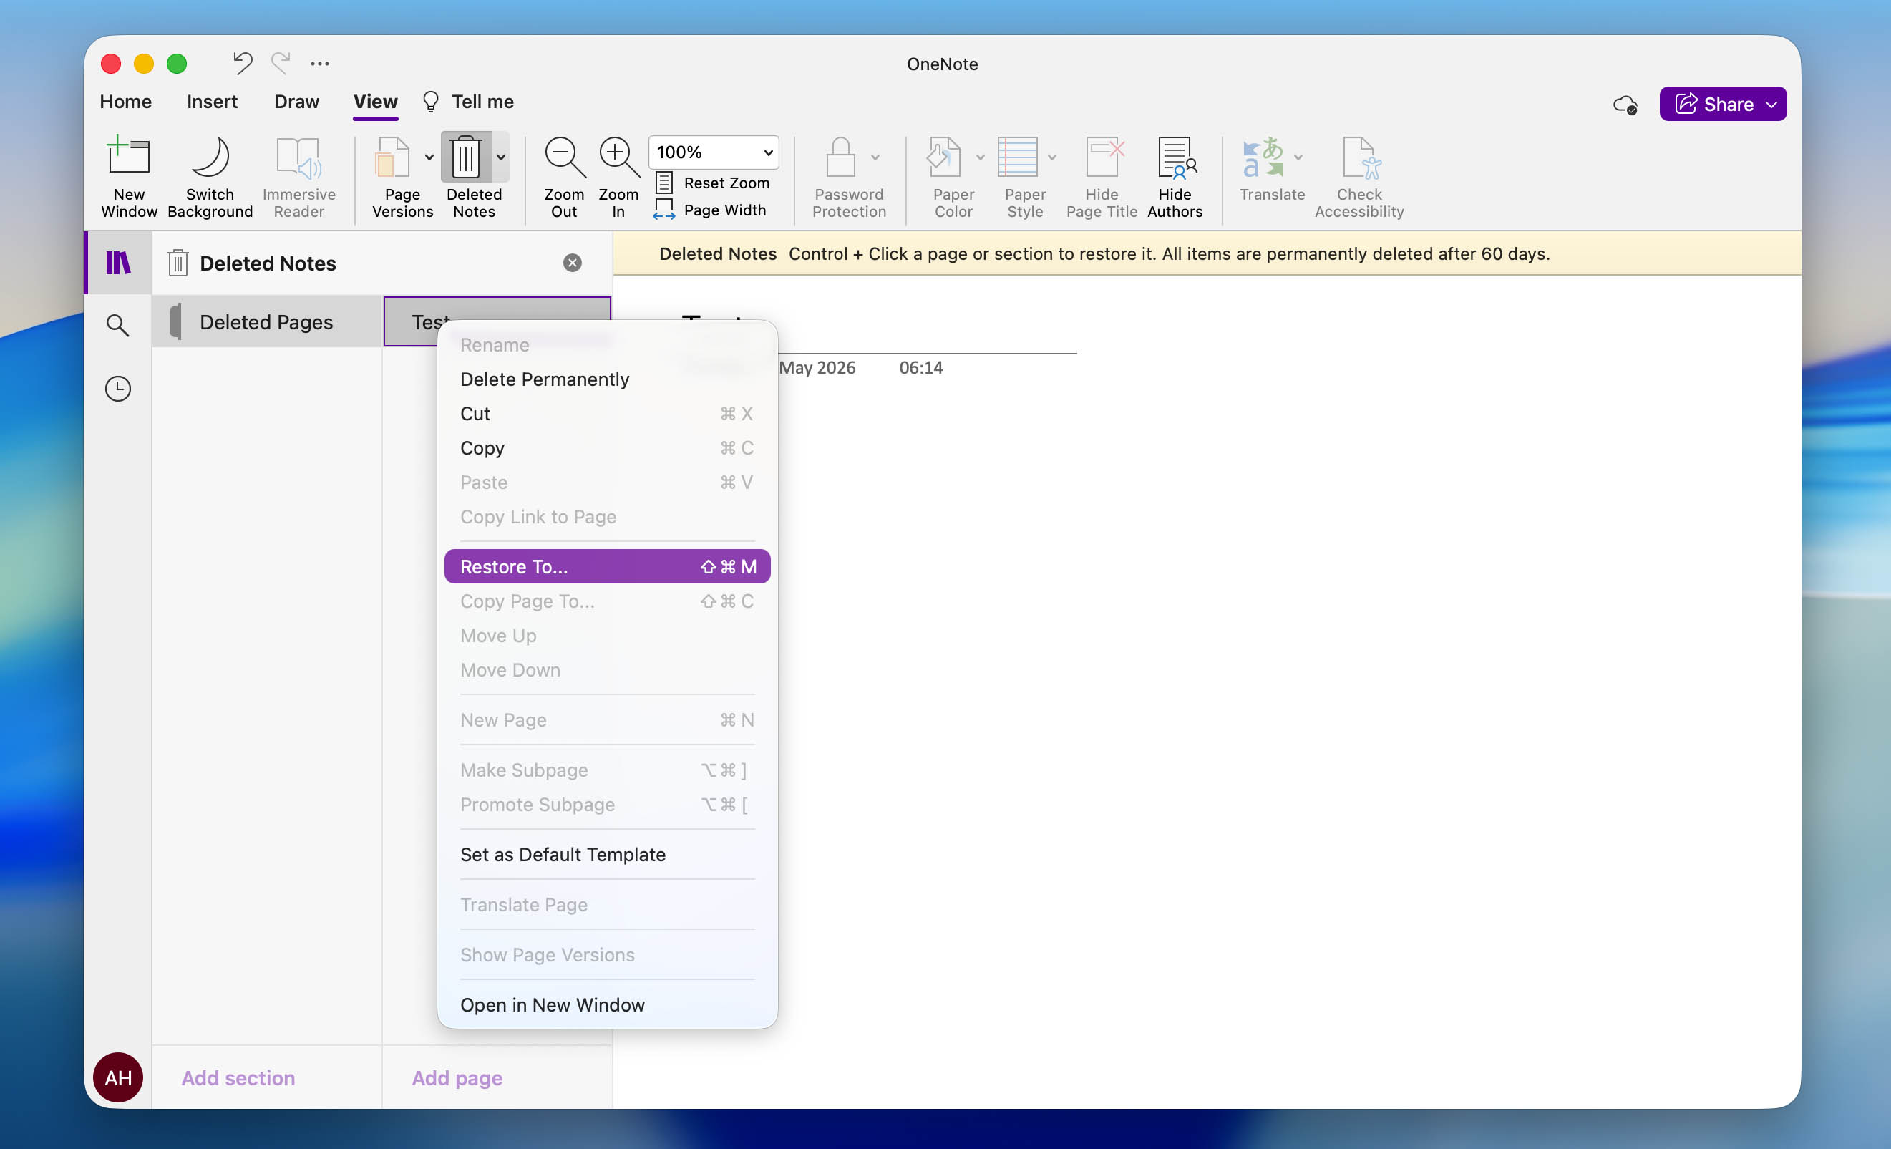Screen dimensions: 1891x1149
Task: Click the cloud sync status icon
Action: click(x=1625, y=105)
